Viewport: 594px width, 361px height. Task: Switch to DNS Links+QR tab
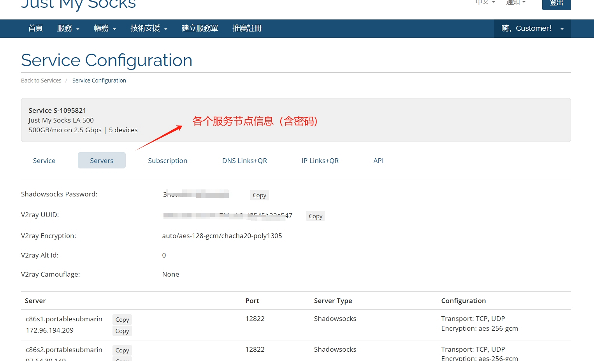coord(244,161)
